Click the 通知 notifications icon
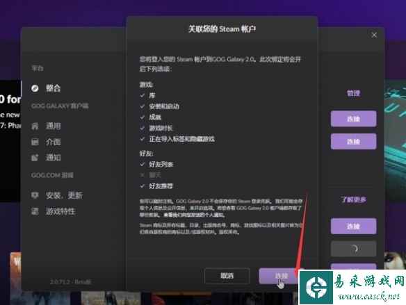Image resolution: width=406 pixels, height=305 pixels. click(x=35, y=158)
